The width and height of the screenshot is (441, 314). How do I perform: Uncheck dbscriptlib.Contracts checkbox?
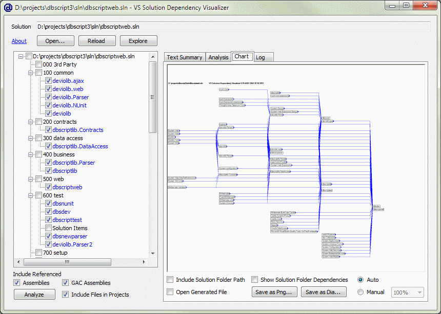pos(48,130)
